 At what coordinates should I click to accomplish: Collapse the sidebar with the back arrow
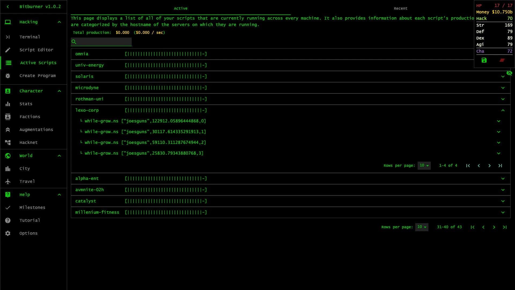8,6
